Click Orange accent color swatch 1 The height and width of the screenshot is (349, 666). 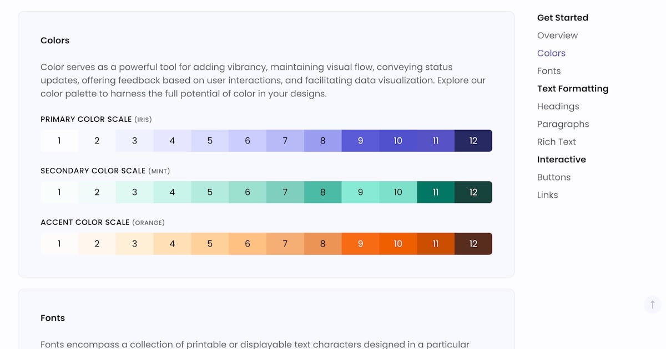59,244
